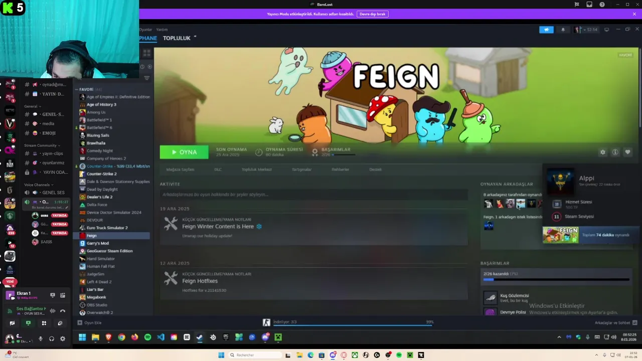Select Brawlhalla in library list
This screenshot has width=642, height=361.
[x=96, y=143]
